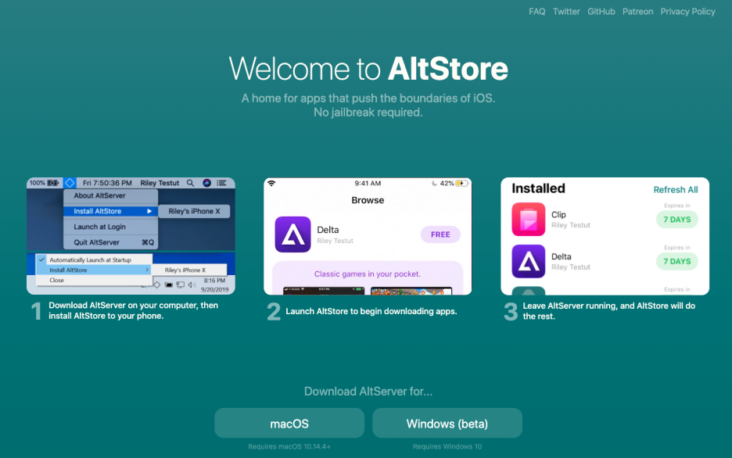The height and width of the screenshot is (458, 732).
Task: Download AltServer for Windows (beta)
Action: click(447, 423)
